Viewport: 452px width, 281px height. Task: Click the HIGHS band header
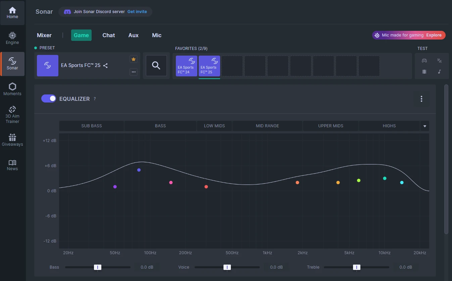(389, 126)
